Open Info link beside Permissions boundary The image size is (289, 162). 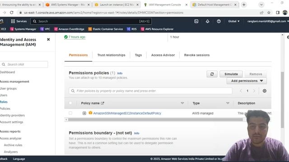[x=136, y=133]
